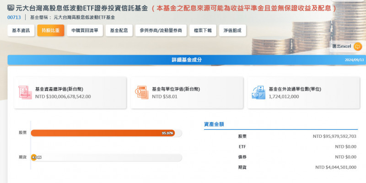The image size is (366, 183).
Task: Click the outstanding units blue icon
Action: (258, 93)
